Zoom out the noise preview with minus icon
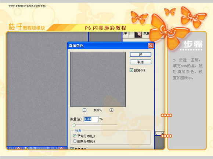Viewport: 213px width, 159px height. pyautogui.click(x=84, y=110)
